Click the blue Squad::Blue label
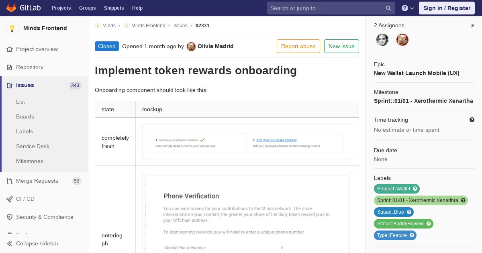482x253 pixels. pyautogui.click(x=394, y=212)
